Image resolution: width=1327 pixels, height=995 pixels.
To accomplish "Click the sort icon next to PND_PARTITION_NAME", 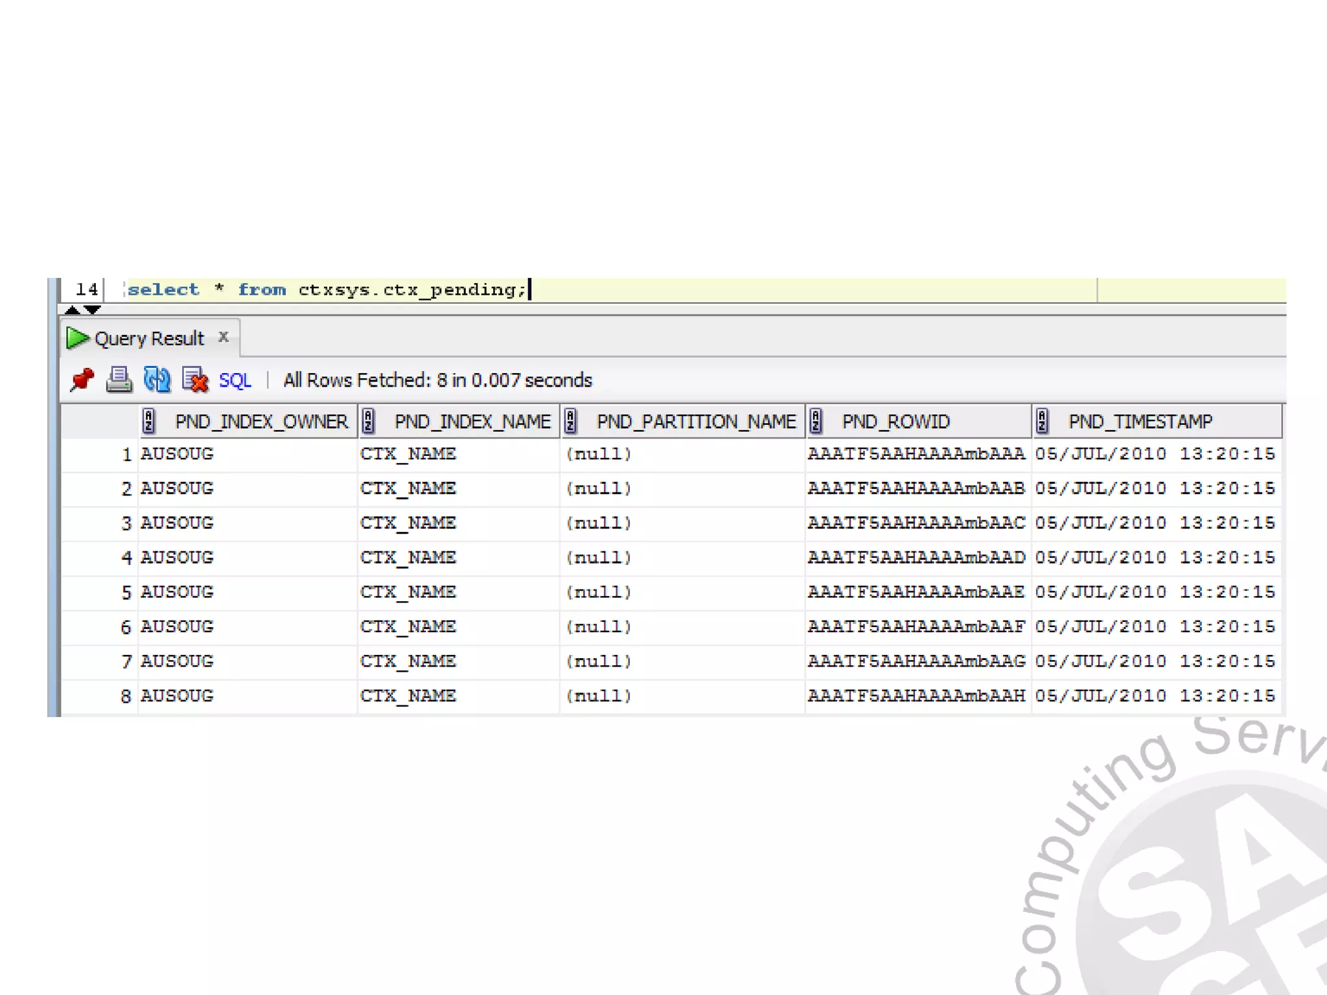I will coord(570,422).
